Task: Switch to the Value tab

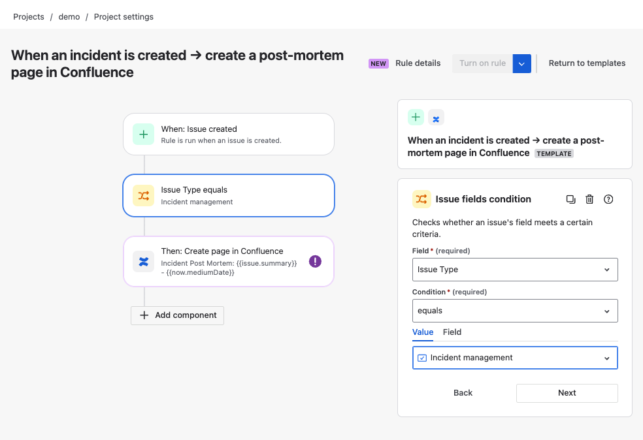Action: coord(423,332)
